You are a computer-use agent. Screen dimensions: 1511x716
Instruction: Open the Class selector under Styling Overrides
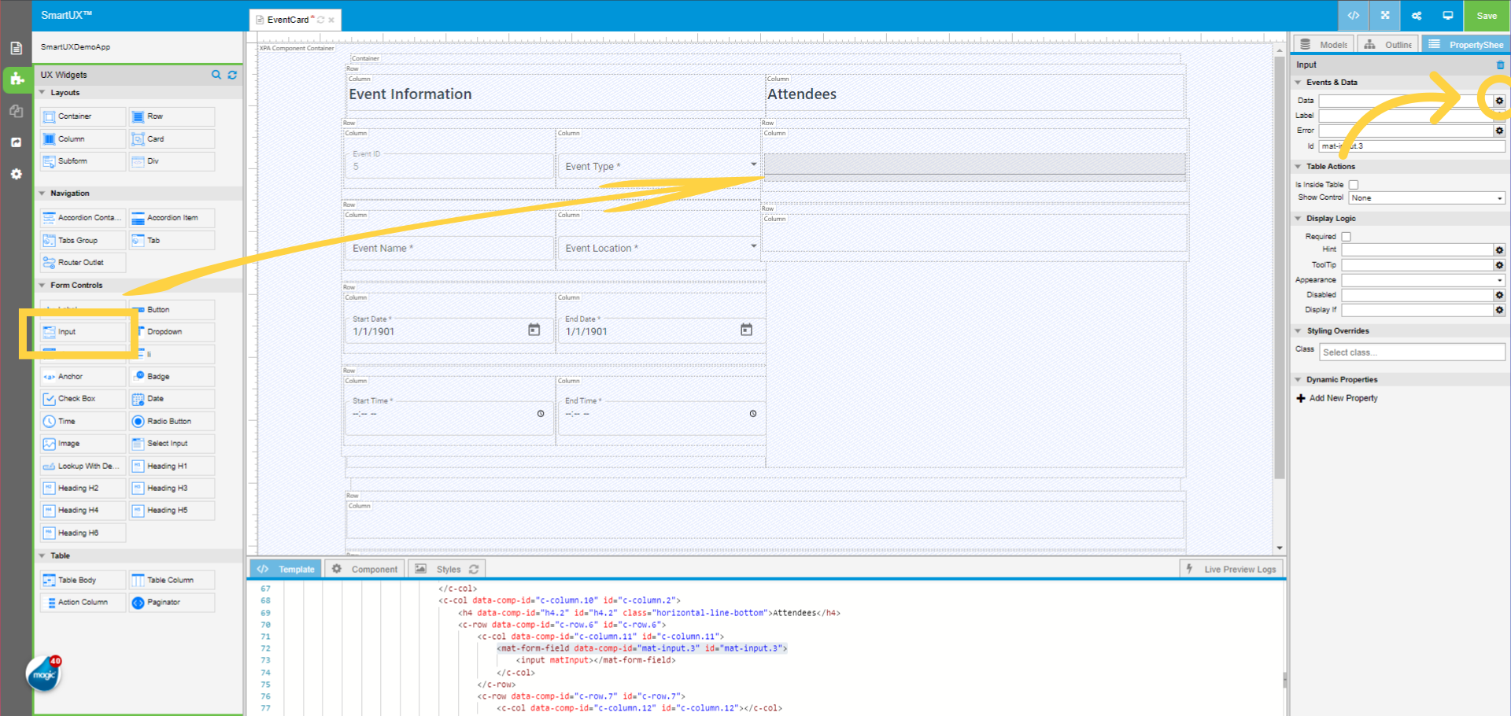point(1411,352)
